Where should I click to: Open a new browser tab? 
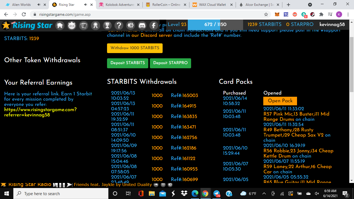click(x=288, y=5)
